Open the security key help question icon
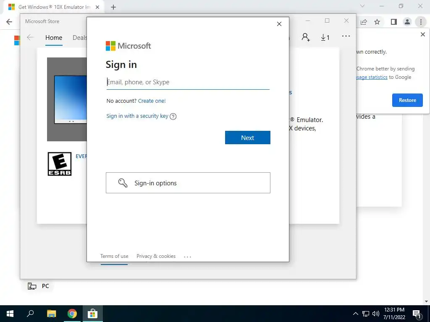The height and width of the screenshot is (322, 430). [173, 117]
